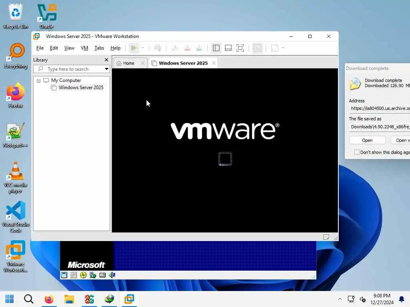The height and width of the screenshot is (307, 410).
Task: Click Firefox on the taskbar
Action: point(49,299)
